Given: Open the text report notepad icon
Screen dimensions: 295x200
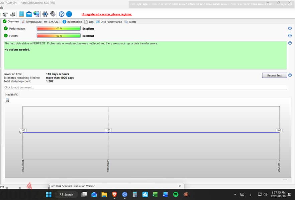Looking at the screenshot, I should pyautogui.click(x=21, y=14).
